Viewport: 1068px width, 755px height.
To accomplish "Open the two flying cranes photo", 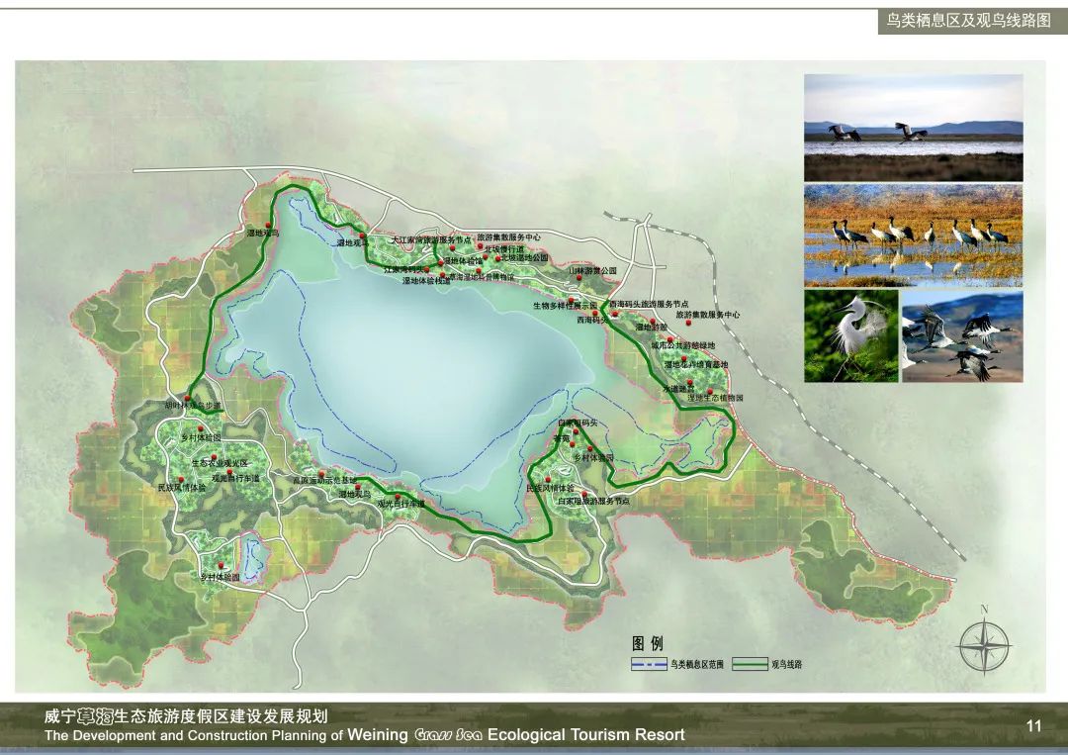I will pos(913,128).
